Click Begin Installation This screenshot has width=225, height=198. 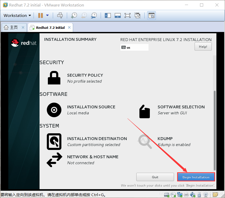click(x=196, y=177)
